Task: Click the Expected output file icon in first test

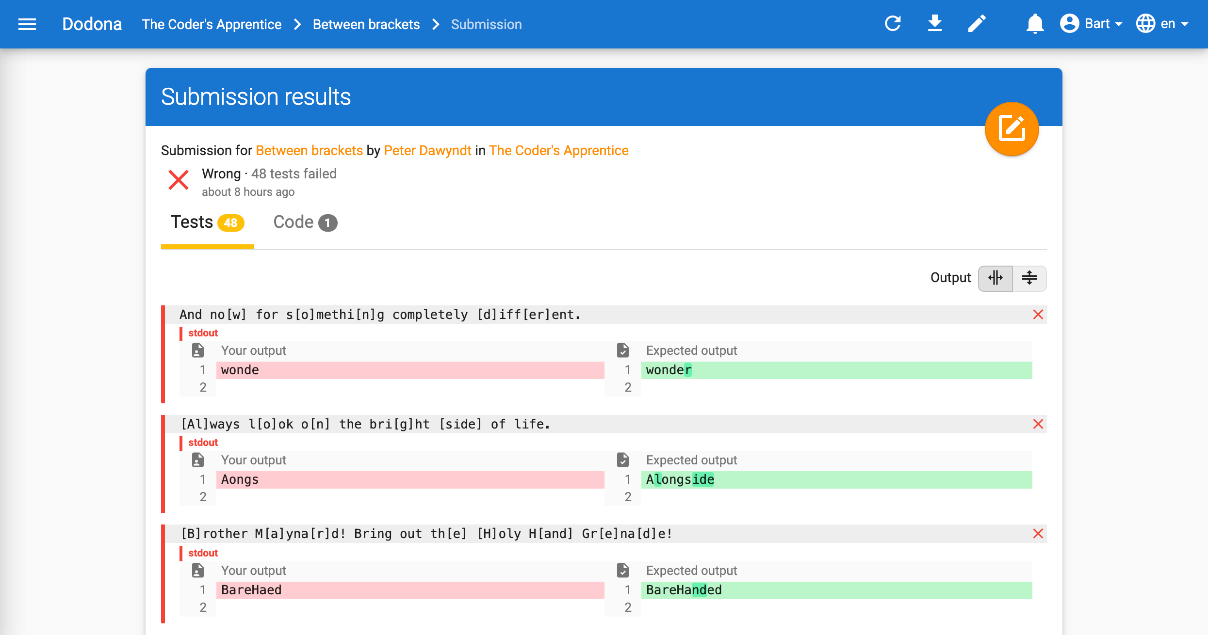Action: point(623,350)
